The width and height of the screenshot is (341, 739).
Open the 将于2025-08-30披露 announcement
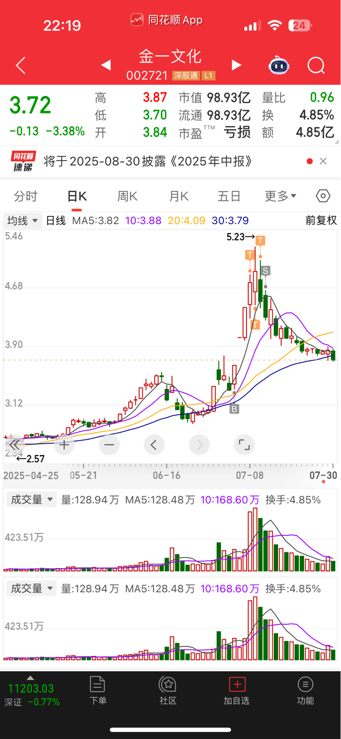pyautogui.click(x=148, y=161)
